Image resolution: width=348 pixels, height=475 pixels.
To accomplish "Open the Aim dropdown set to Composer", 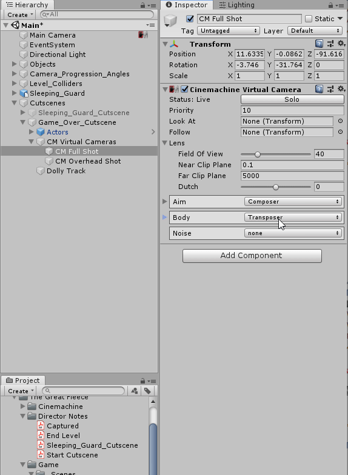I will coord(293,201).
